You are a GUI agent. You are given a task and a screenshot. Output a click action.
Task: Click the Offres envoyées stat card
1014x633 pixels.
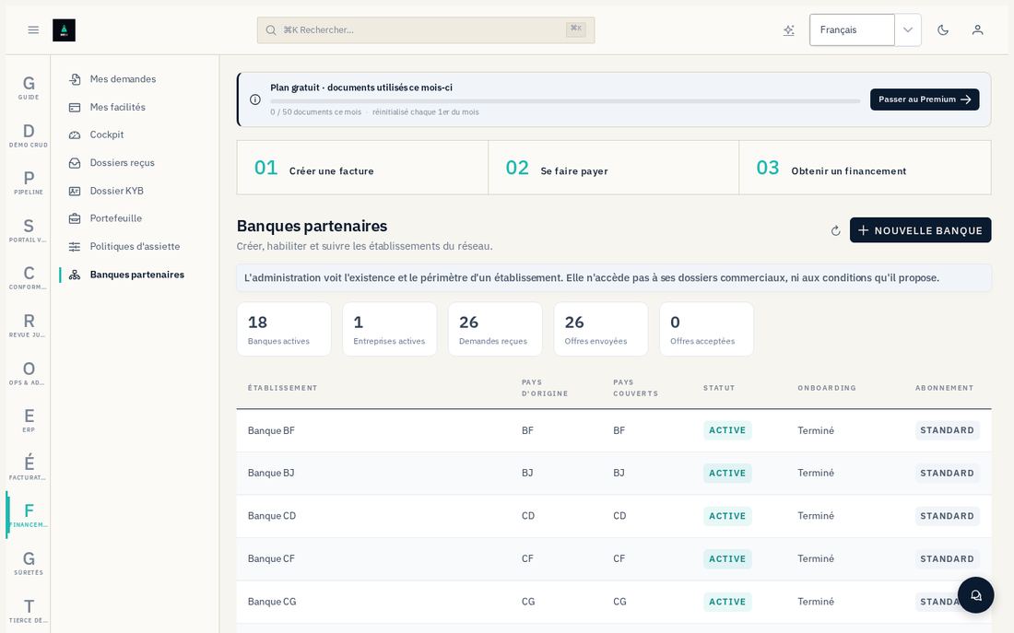tap(601, 329)
